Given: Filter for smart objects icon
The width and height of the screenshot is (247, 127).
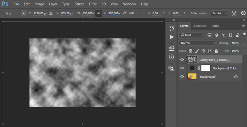Looking at the screenshot, I should [237, 35].
